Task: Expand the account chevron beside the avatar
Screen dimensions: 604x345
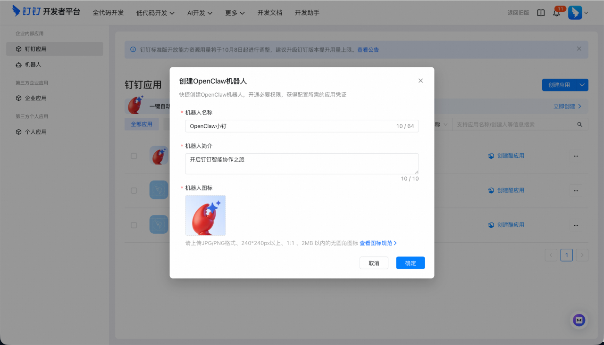Action: pyautogui.click(x=586, y=13)
